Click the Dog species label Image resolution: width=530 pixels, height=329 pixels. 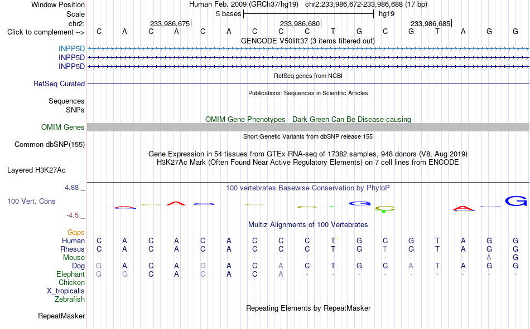pos(79,266)
